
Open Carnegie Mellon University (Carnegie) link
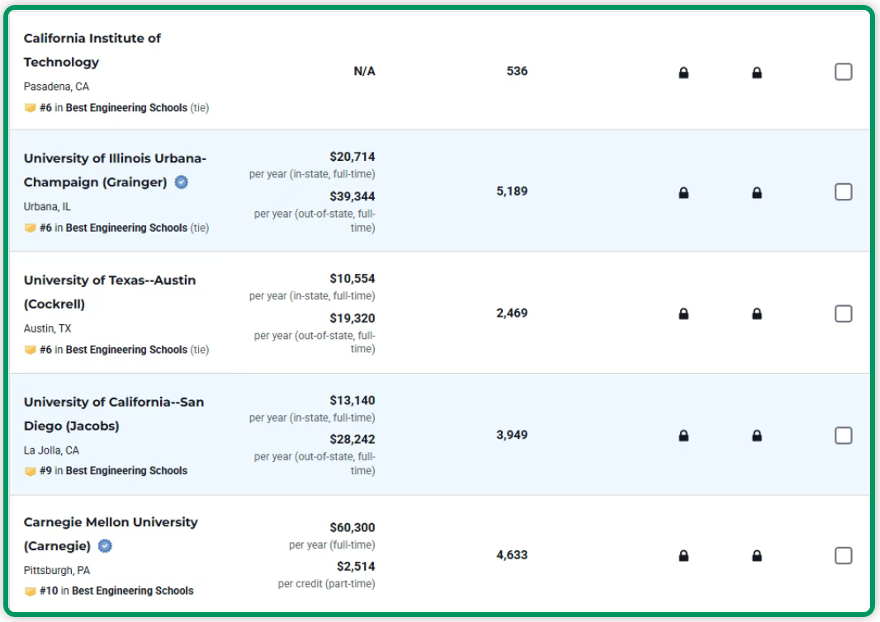[110, 522]
